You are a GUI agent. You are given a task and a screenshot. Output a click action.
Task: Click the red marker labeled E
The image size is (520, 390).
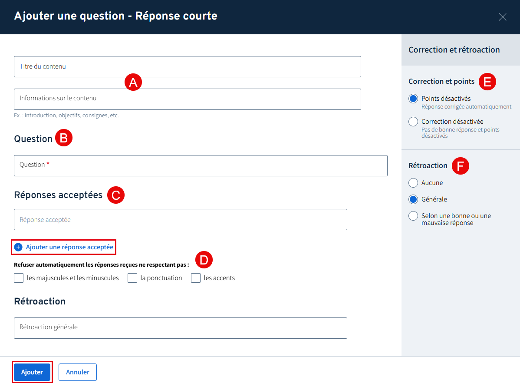pos(487,82)
